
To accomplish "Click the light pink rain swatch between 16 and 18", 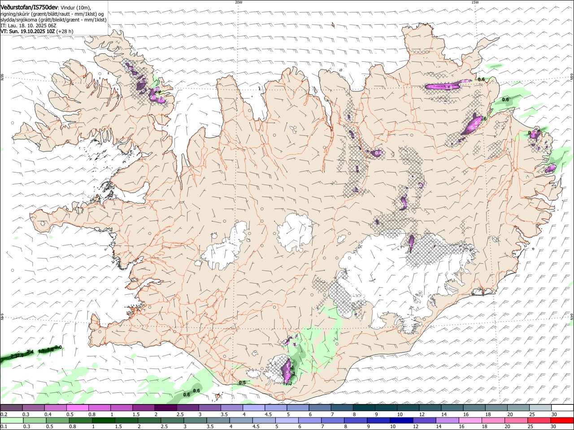I will pos(469,421).
